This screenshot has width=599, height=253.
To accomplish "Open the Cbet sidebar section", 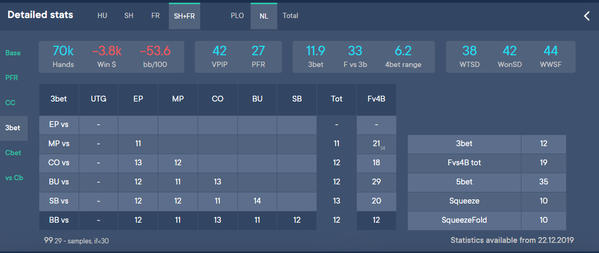I will [x=13, y=153].
